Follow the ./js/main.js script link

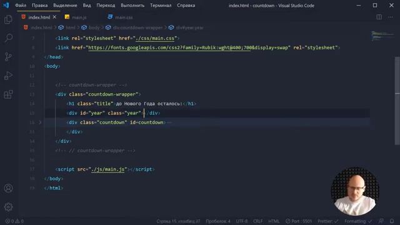coord(108,169)
